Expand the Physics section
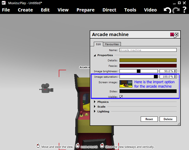 (95, 102)
